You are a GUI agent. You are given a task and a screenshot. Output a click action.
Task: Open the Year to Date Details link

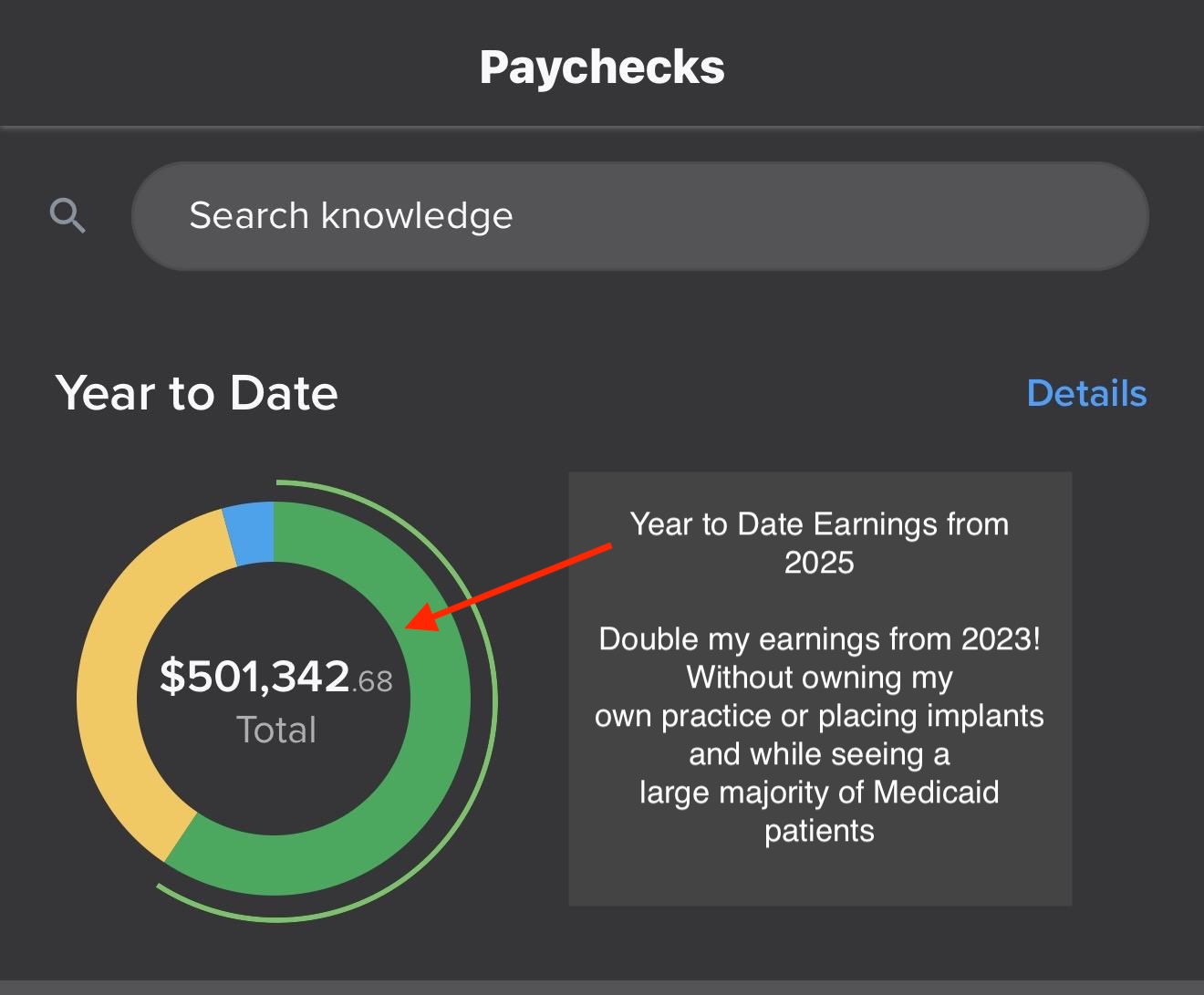[x=1086, y=393]
